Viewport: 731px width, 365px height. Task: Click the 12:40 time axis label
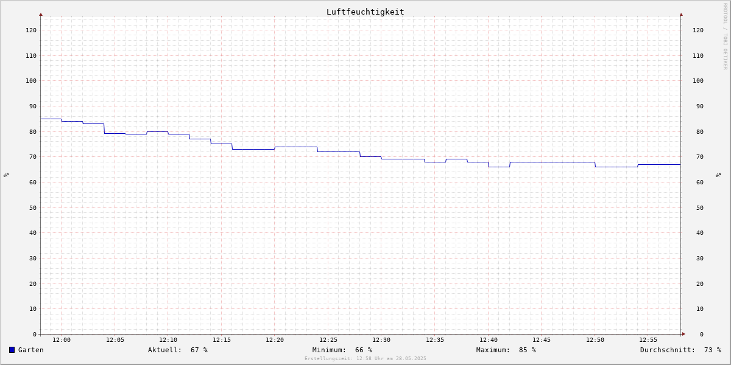point(489,339)
